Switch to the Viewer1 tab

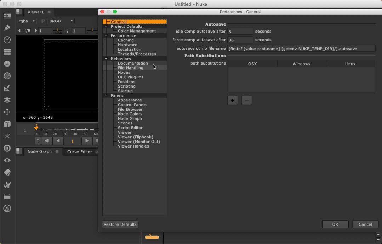coord(35,12)
